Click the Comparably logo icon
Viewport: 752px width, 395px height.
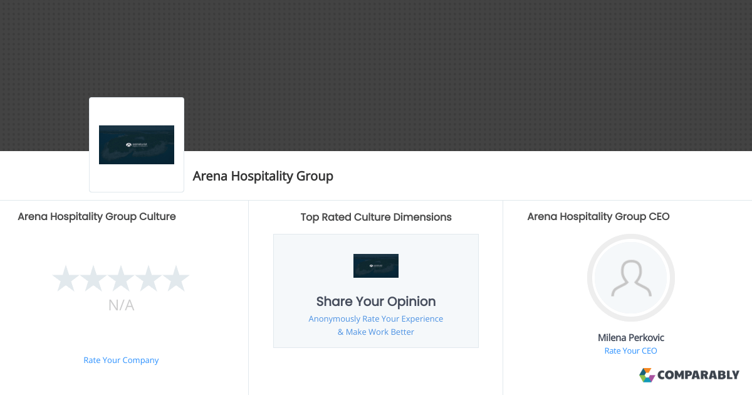(x=647, y=375)
